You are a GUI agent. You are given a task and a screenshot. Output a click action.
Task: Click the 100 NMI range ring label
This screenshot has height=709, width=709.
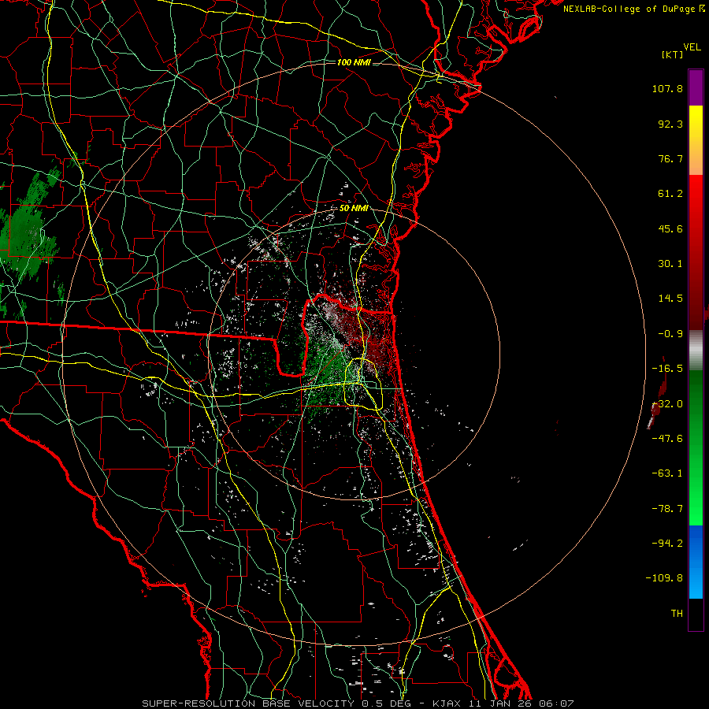(354, 62)
